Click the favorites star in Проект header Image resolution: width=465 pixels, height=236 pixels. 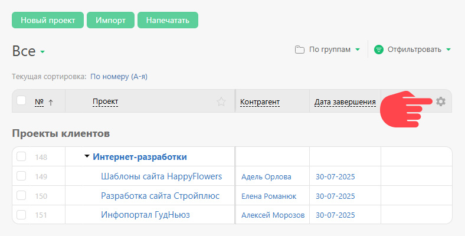[x=221, y=101]
